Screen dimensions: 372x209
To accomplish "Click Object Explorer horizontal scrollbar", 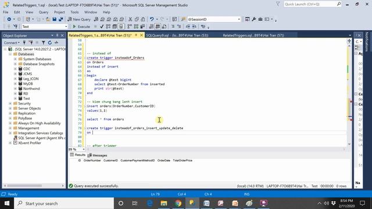I will coord(34,186).
